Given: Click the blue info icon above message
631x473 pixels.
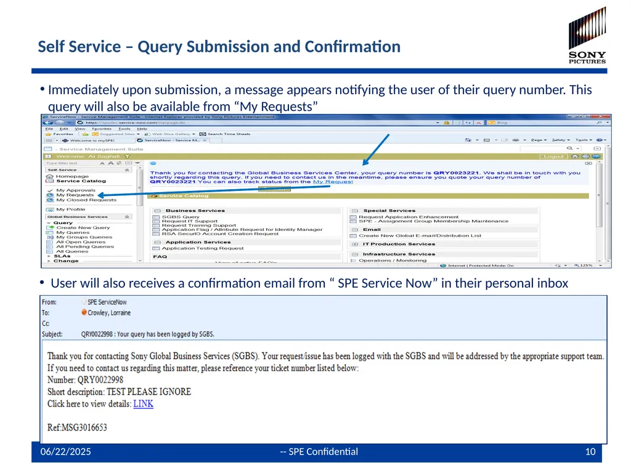Looking at the screenshot, I should (153, 163).
